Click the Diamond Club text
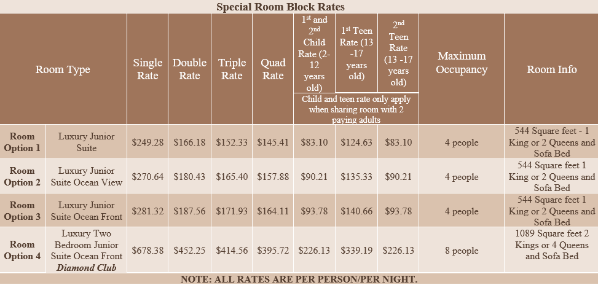This screenshot has width=598, height=285. [86, 267]
